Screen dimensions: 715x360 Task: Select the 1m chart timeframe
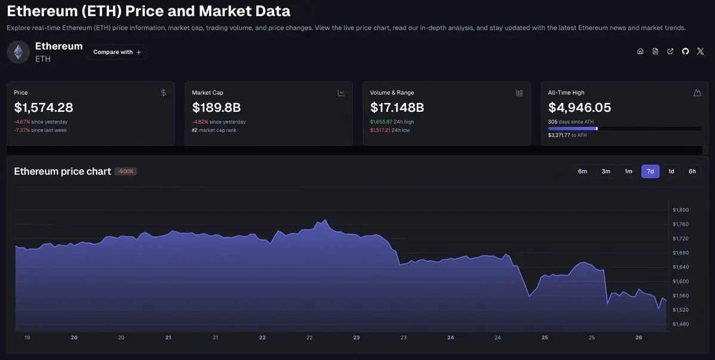[628, 171]
